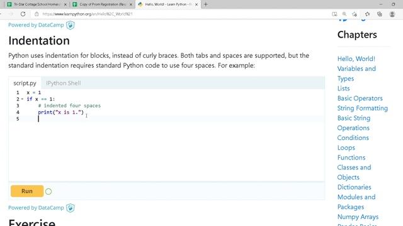Click DataCamp shield logo above Indentation heading
Screen dimensions: 403x226
point(71,25)
